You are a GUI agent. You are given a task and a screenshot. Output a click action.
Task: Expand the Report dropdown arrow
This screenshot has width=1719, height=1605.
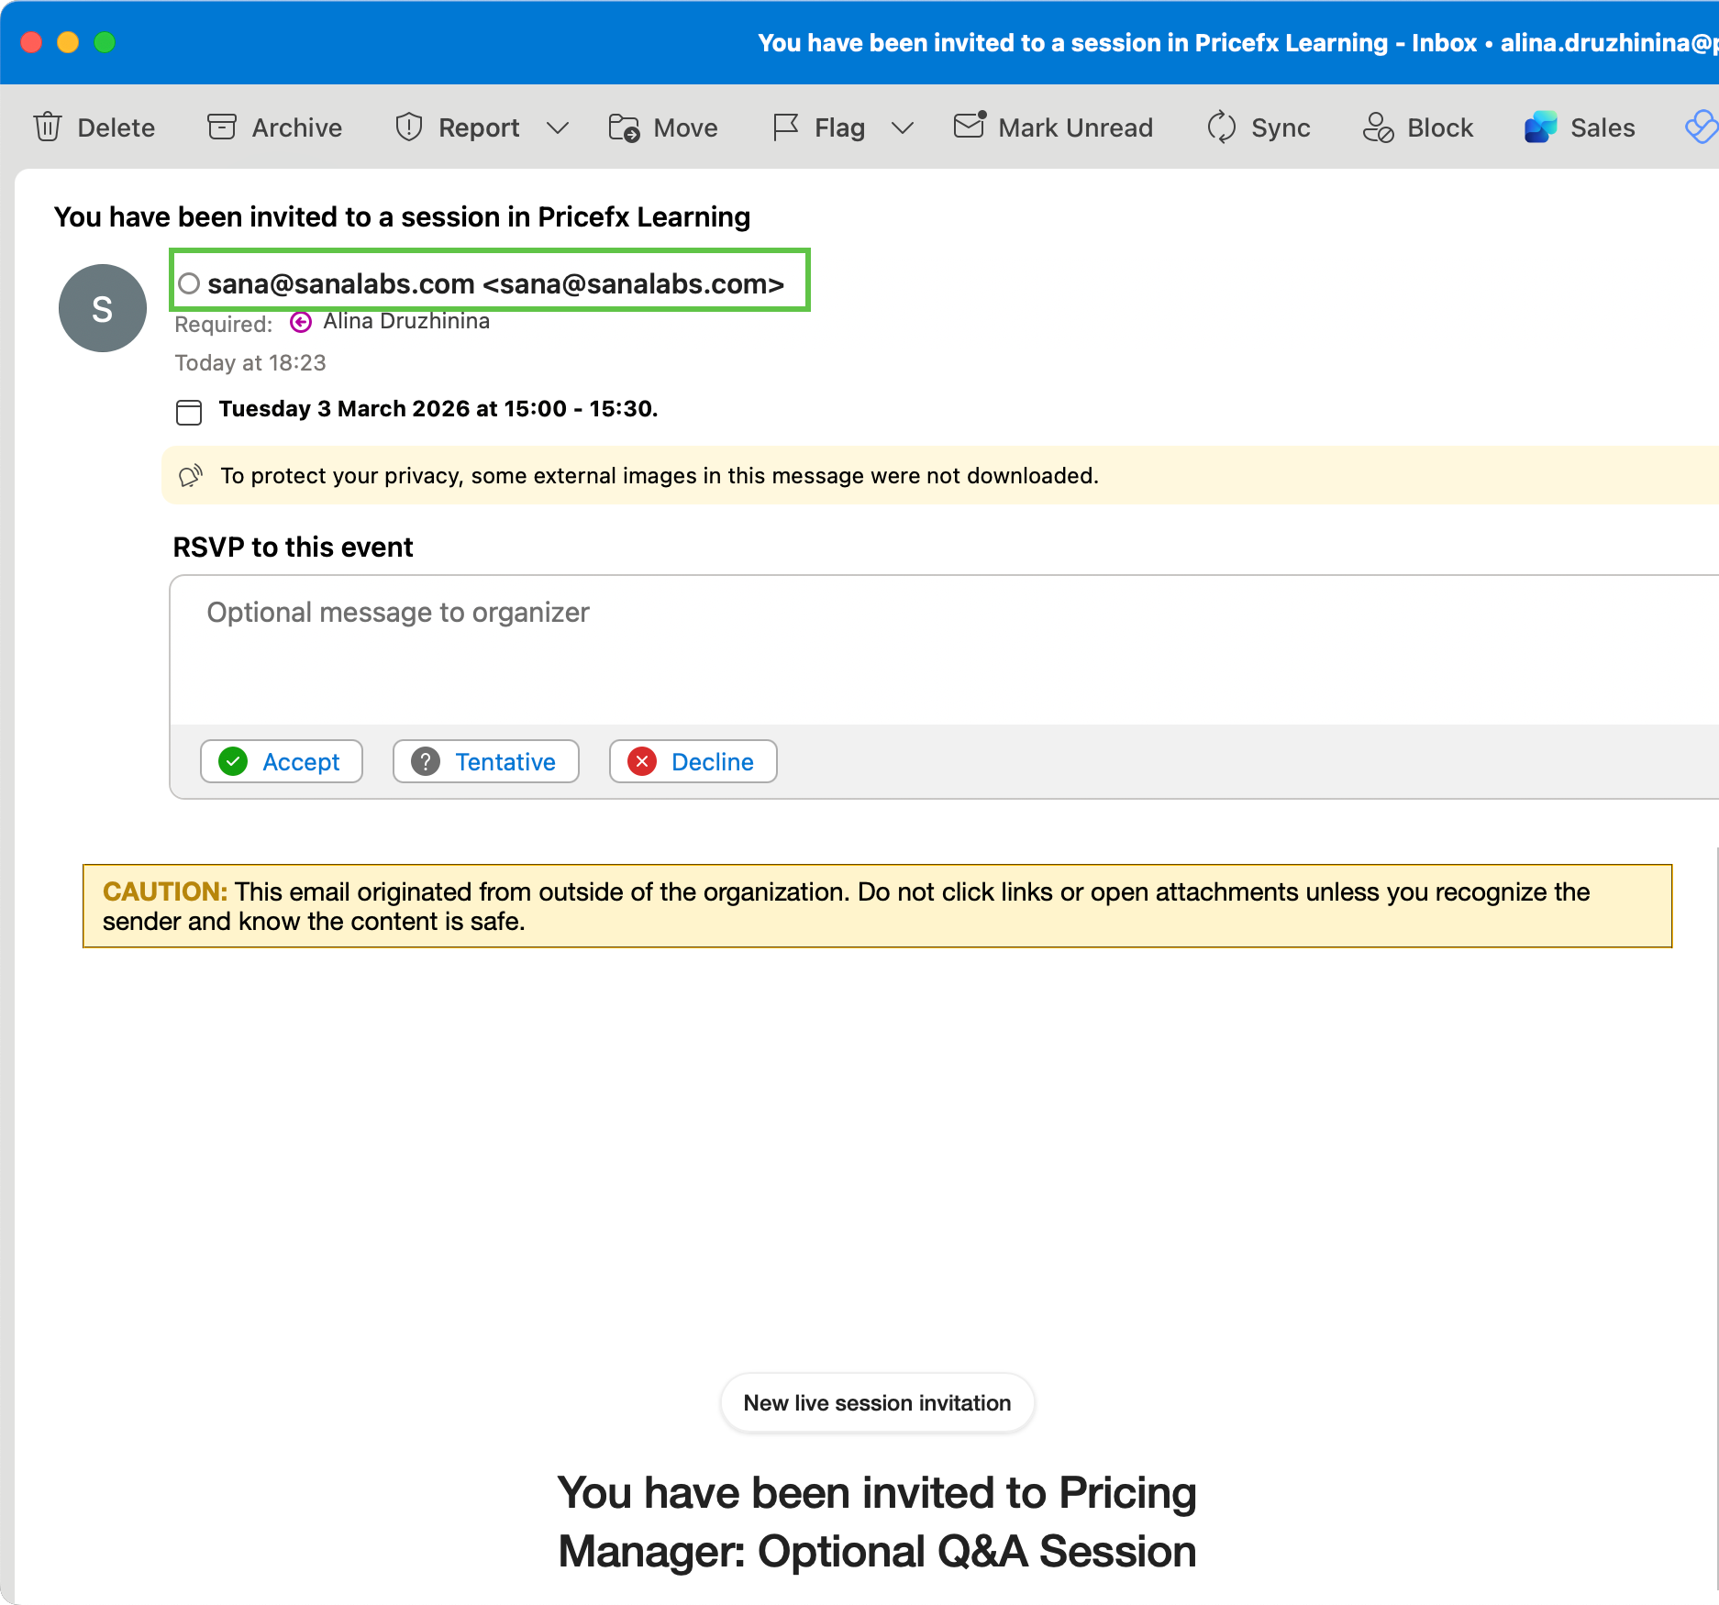(558, 127)
